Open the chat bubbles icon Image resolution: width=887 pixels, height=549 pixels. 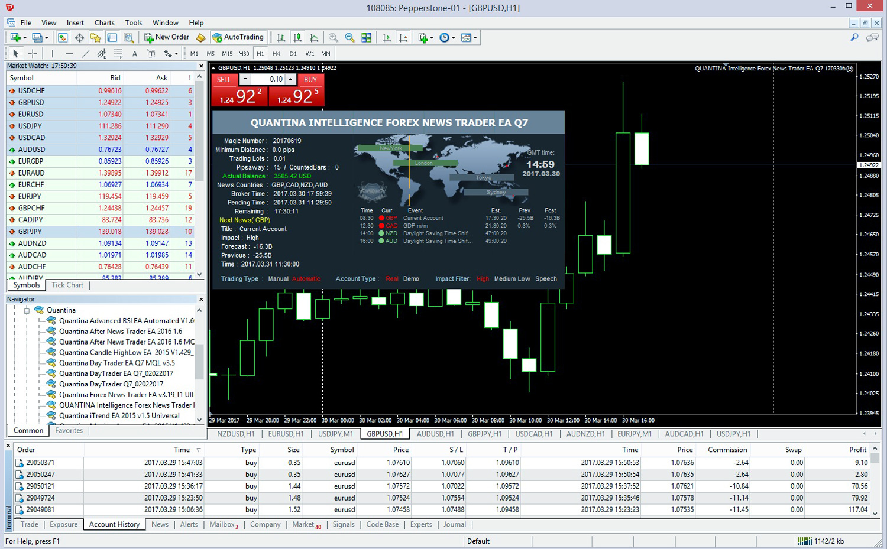[872, 37]
